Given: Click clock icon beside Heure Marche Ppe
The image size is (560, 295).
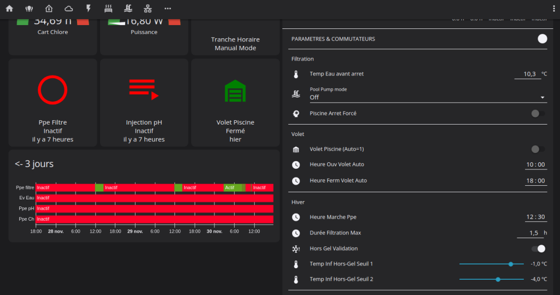Looking at the screenshot, I should (x=296, y=217).
